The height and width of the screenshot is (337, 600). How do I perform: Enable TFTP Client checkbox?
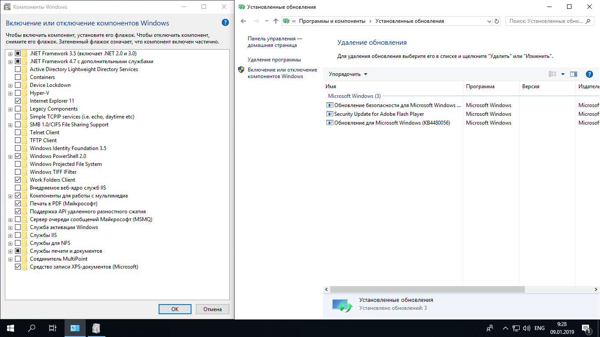[x=18, y=140]
